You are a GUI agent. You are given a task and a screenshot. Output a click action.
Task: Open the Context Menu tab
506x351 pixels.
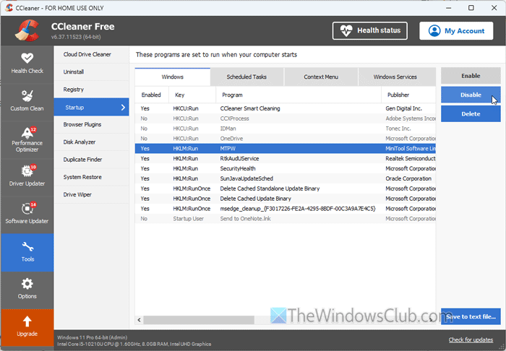pyautogui.click(x=321, y=77)
